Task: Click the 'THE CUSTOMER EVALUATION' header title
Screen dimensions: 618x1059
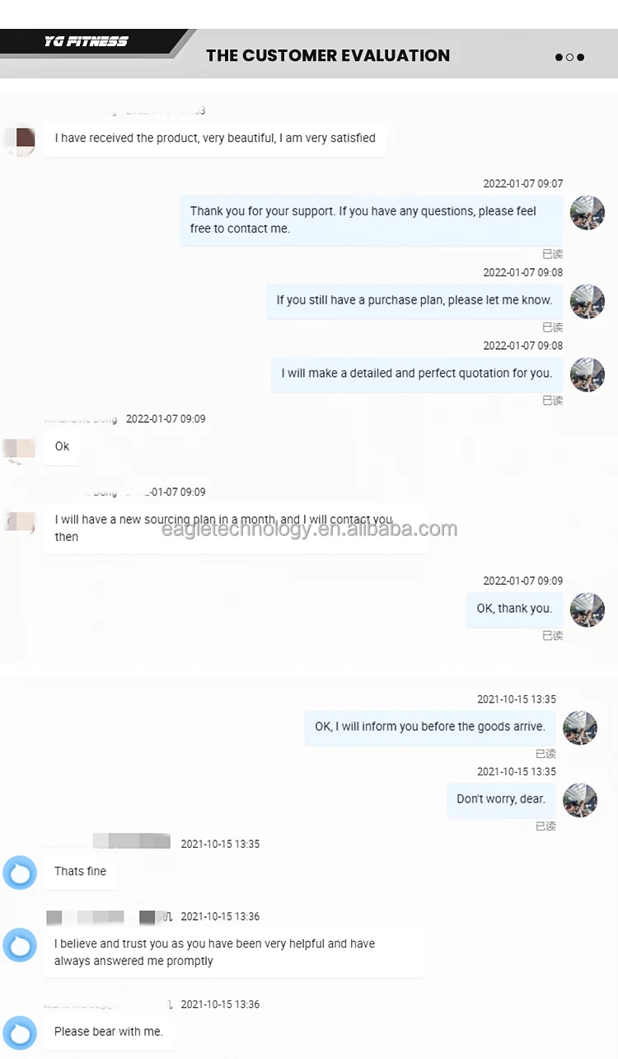Action: 328,56
